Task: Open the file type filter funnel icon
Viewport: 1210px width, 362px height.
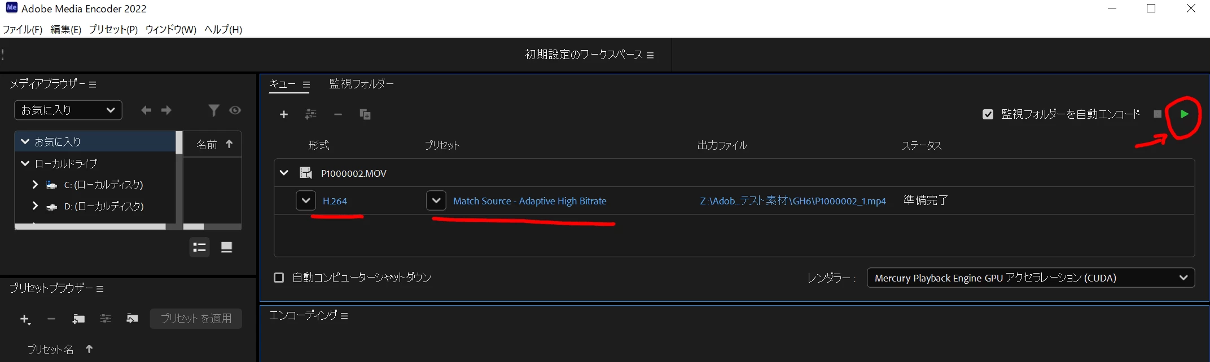Action: tap(213, 110)
